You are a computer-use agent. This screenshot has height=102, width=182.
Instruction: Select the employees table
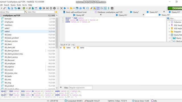9,22
